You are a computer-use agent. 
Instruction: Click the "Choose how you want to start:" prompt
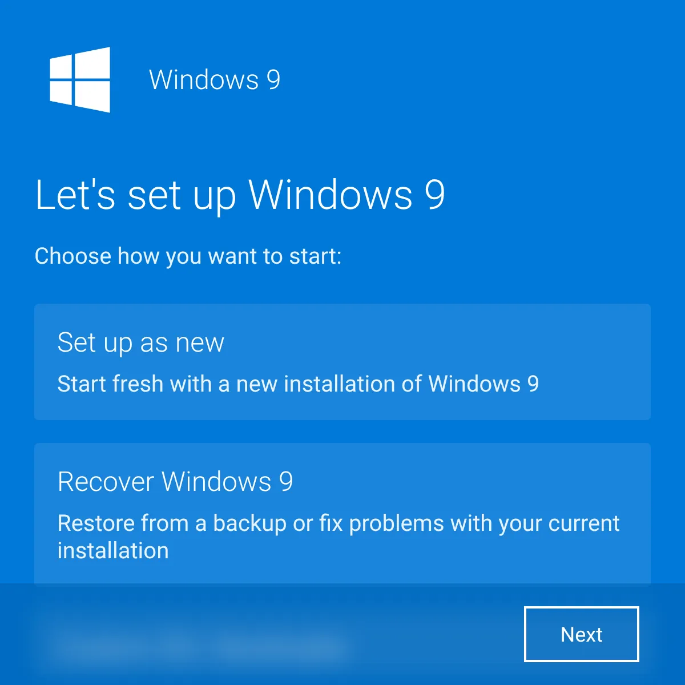click(188, 256)
